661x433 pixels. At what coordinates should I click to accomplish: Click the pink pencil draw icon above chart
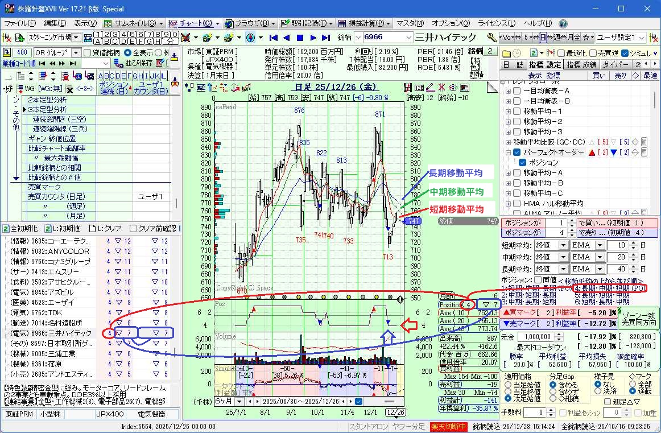point(431,87)
